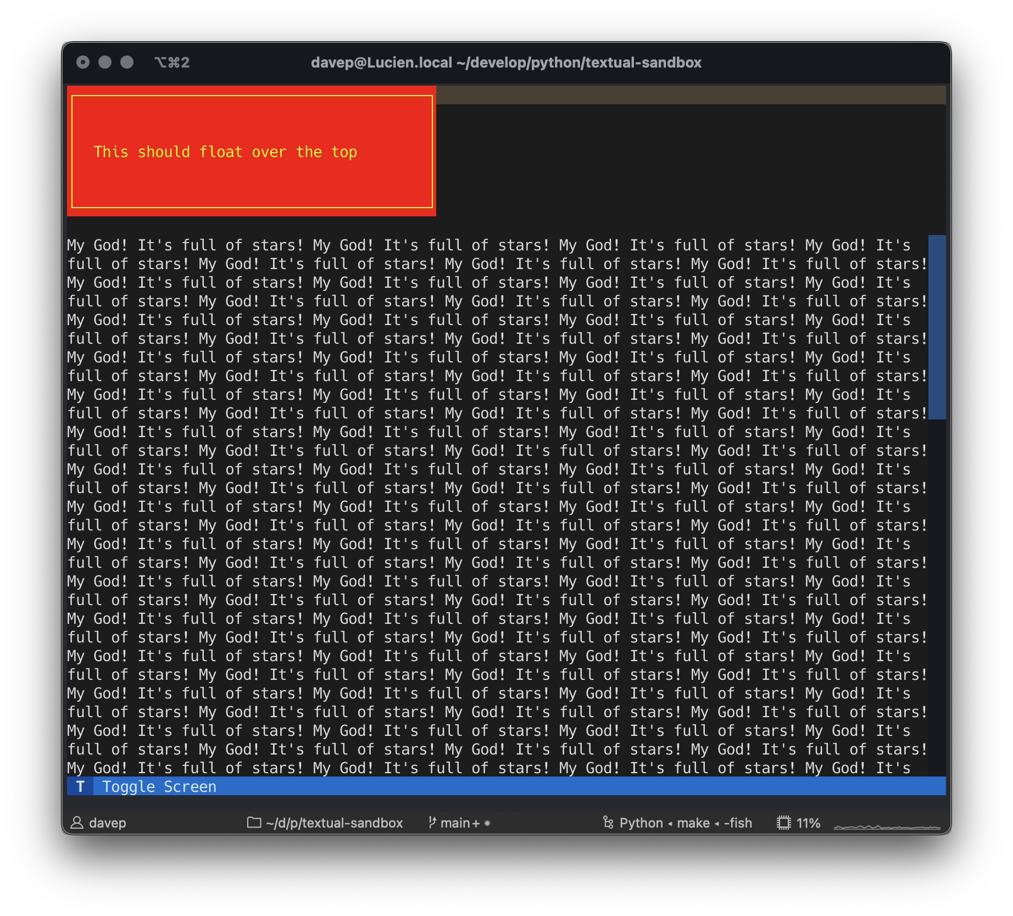The image size is (1013, 916).
Task: Open the "~/d/p/textual-sandbox" directory path
Action: pyautogui.click(x=334, y=823)
